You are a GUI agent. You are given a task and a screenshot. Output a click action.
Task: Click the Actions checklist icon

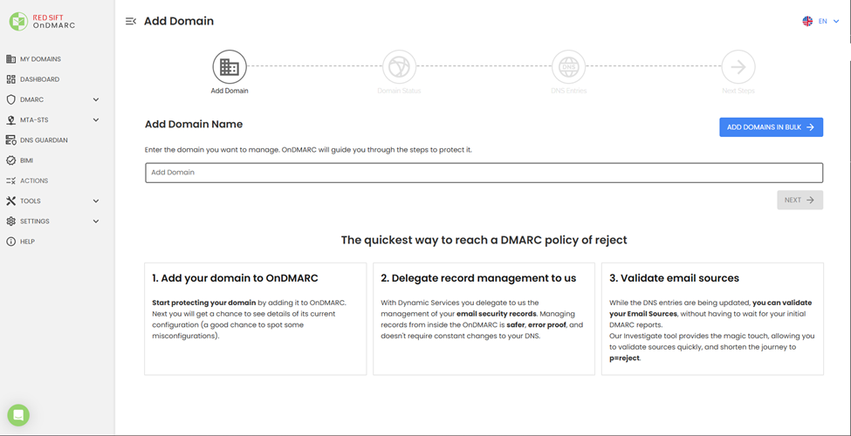pos(10,181)
